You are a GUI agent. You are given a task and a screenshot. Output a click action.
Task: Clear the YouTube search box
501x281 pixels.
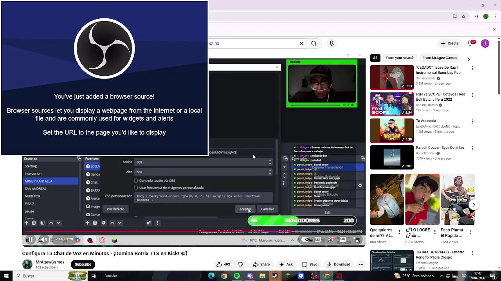tap(301, 43)
